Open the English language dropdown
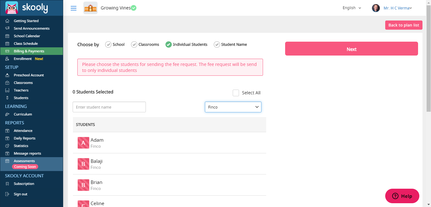The height and width of the screenshot is (207, 431). [352, 8]
